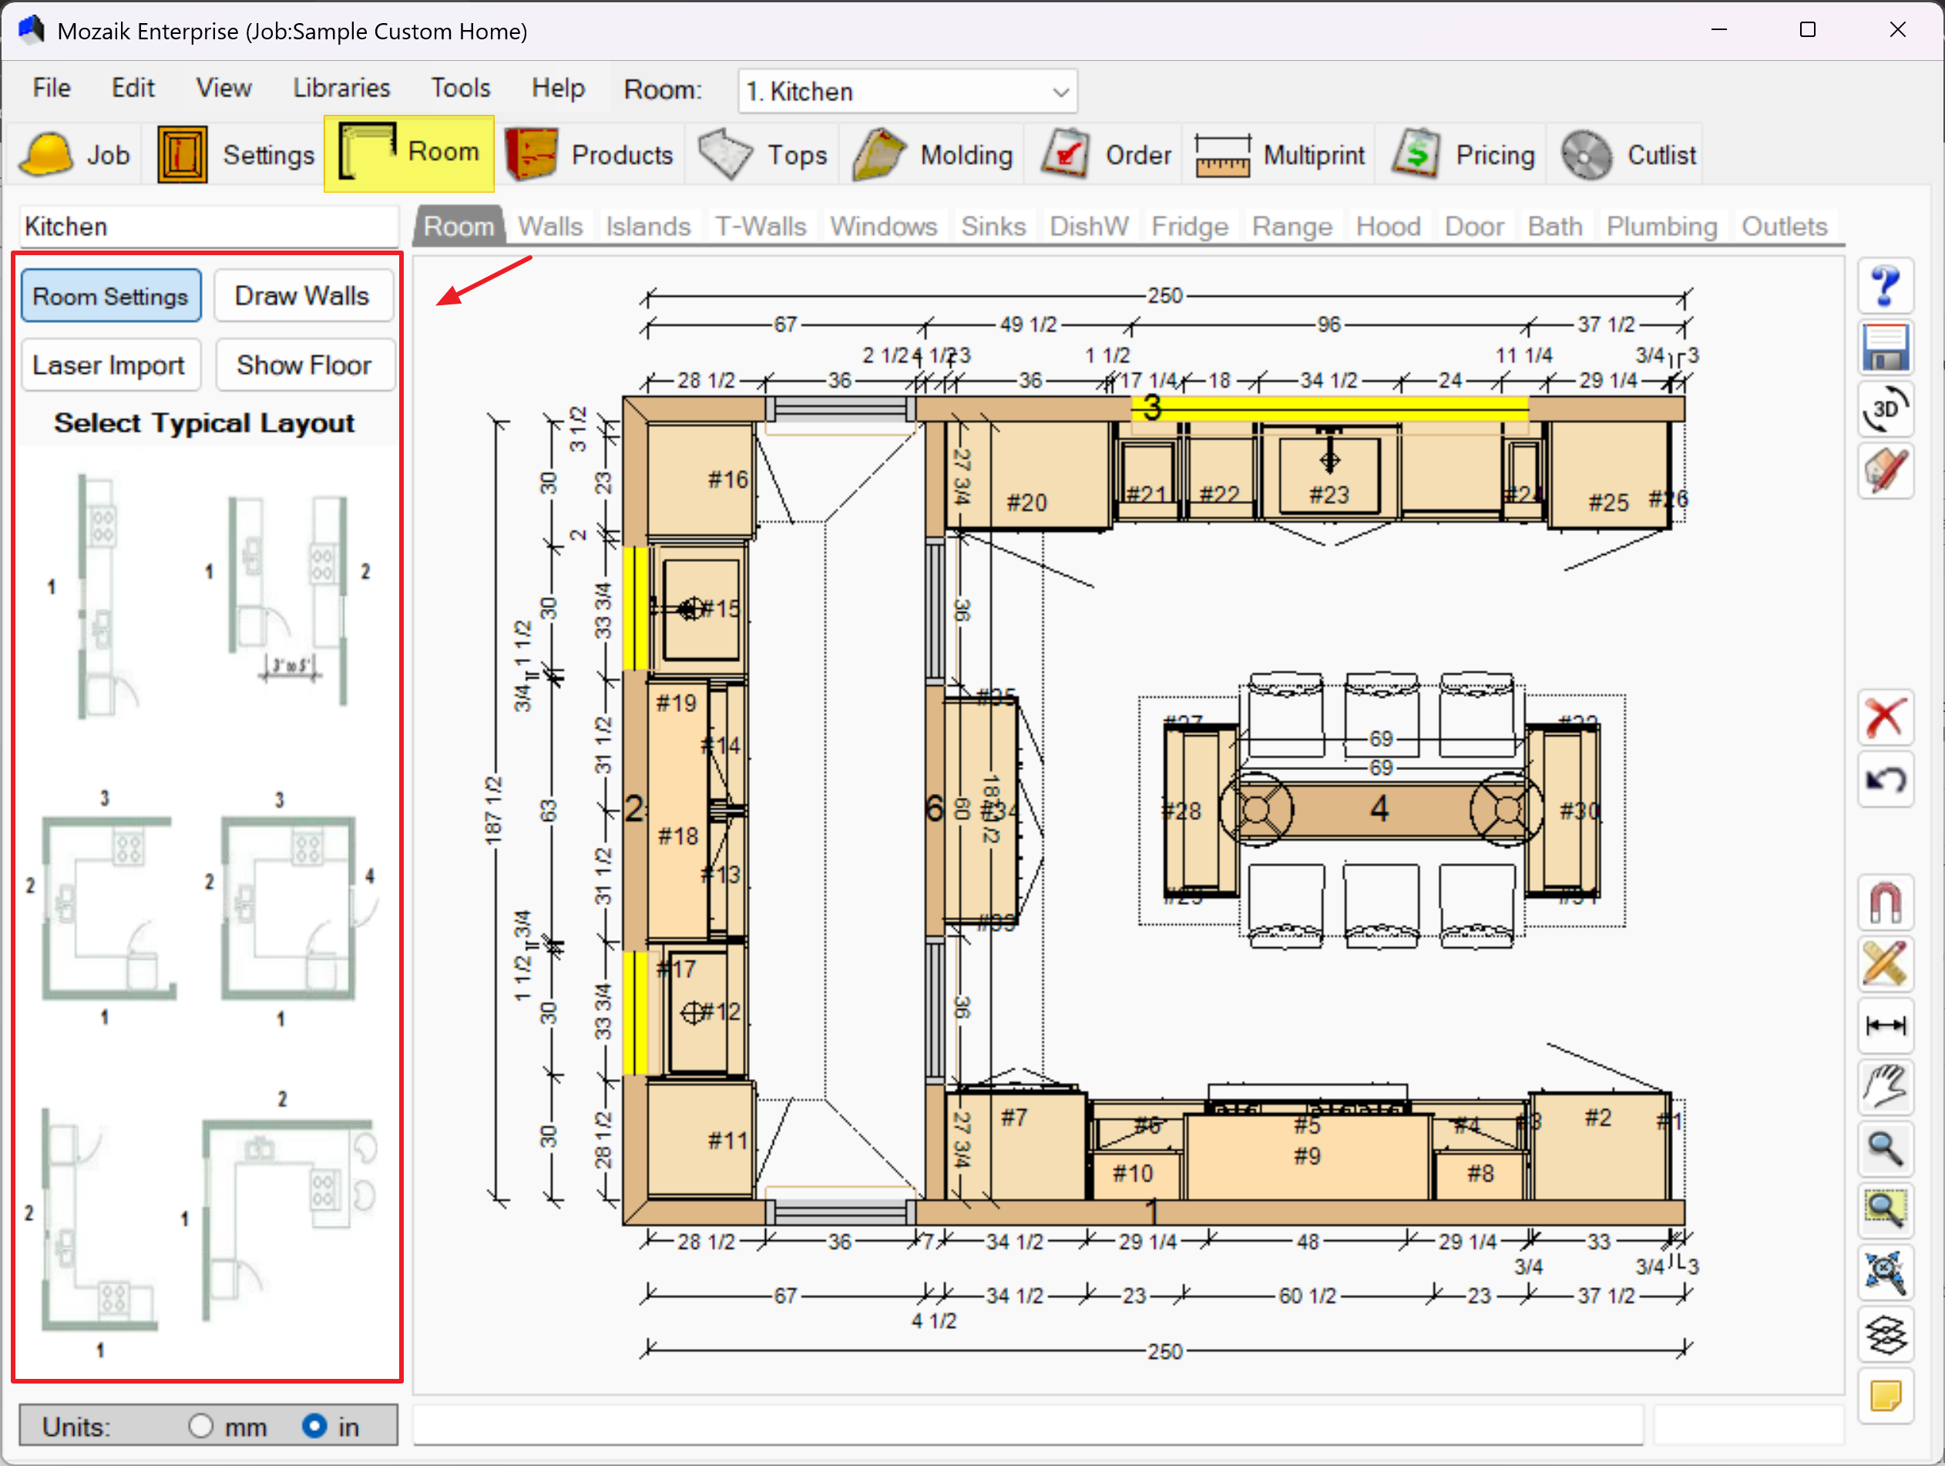Click the undo arrow icon
Screen dimensions: 1945x1466
[1884, 780]
